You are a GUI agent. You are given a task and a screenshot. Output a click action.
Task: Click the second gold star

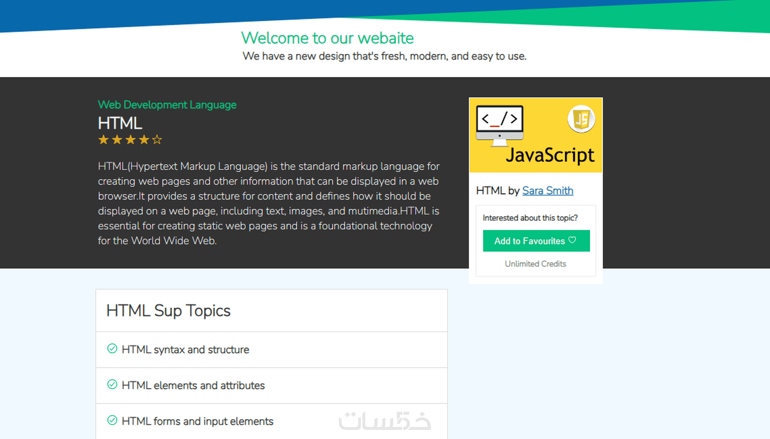point(116,139)
